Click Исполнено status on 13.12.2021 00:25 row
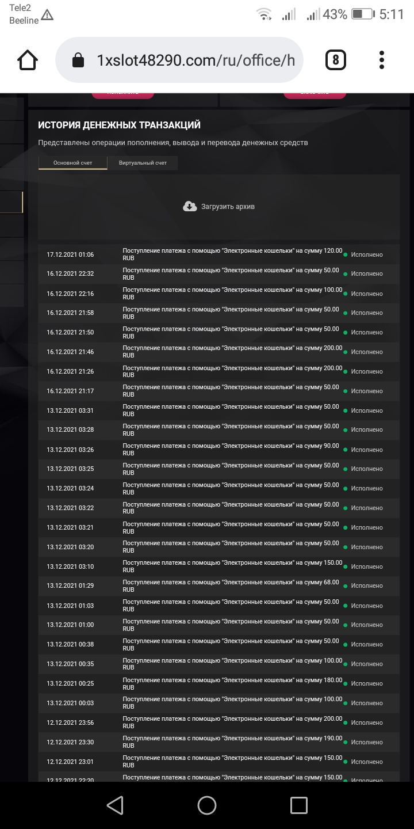Image resolution: width=414 pixels, height=829 pixels. (366, 683)
